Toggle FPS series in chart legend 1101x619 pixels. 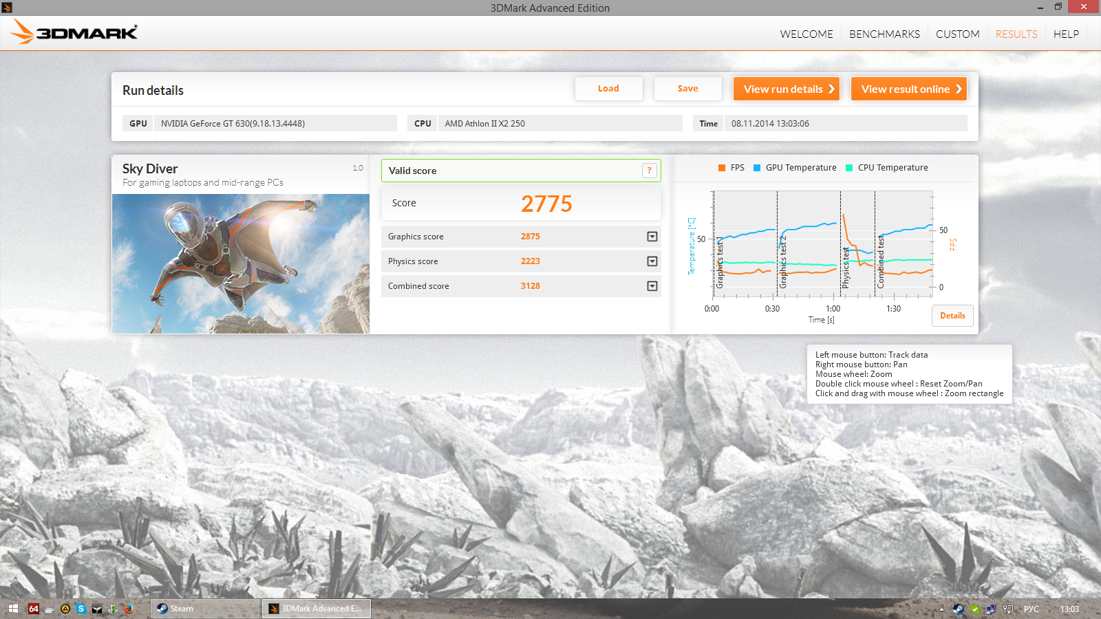click(x=731, y=168)
